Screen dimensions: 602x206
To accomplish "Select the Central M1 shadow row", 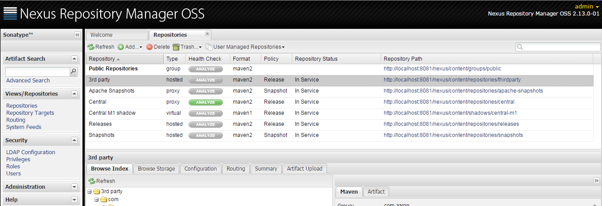I will pos(339,113).
